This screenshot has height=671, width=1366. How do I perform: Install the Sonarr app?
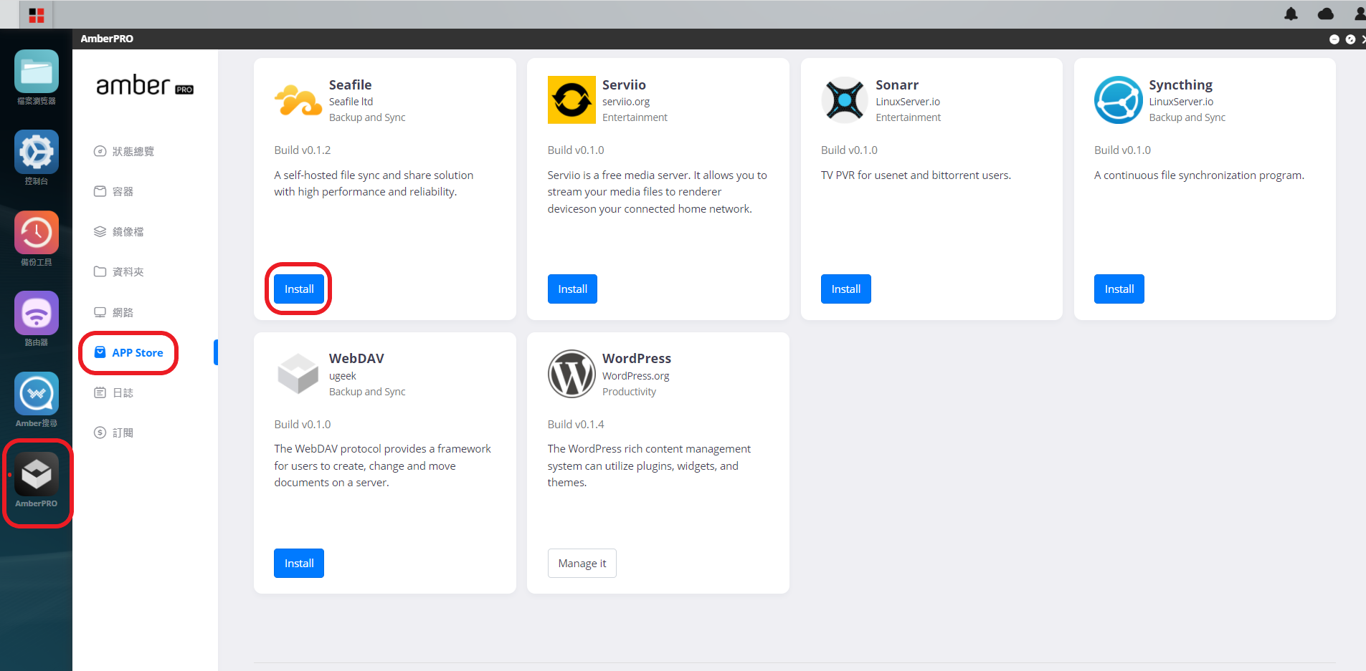[845, 289]
